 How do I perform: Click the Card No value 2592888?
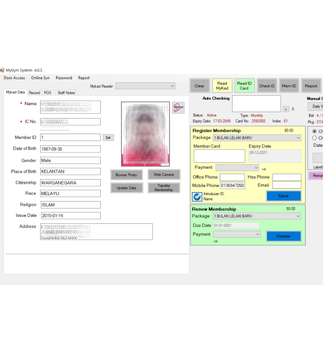click(x=259, y=121)
